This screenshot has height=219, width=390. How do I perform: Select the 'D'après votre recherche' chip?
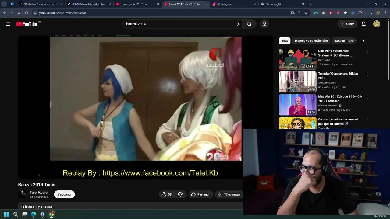[x=311, y=41]
